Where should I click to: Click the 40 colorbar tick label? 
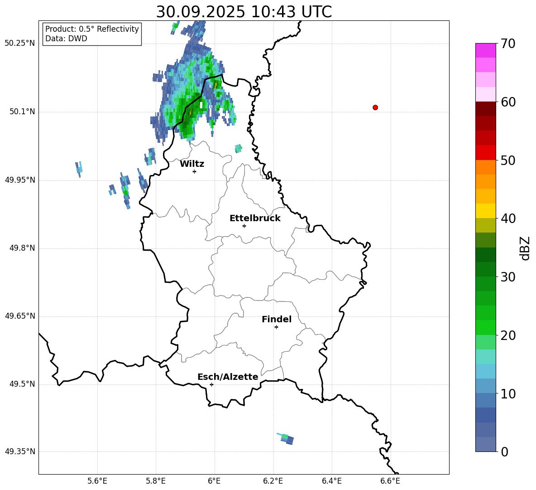point(508,218)
